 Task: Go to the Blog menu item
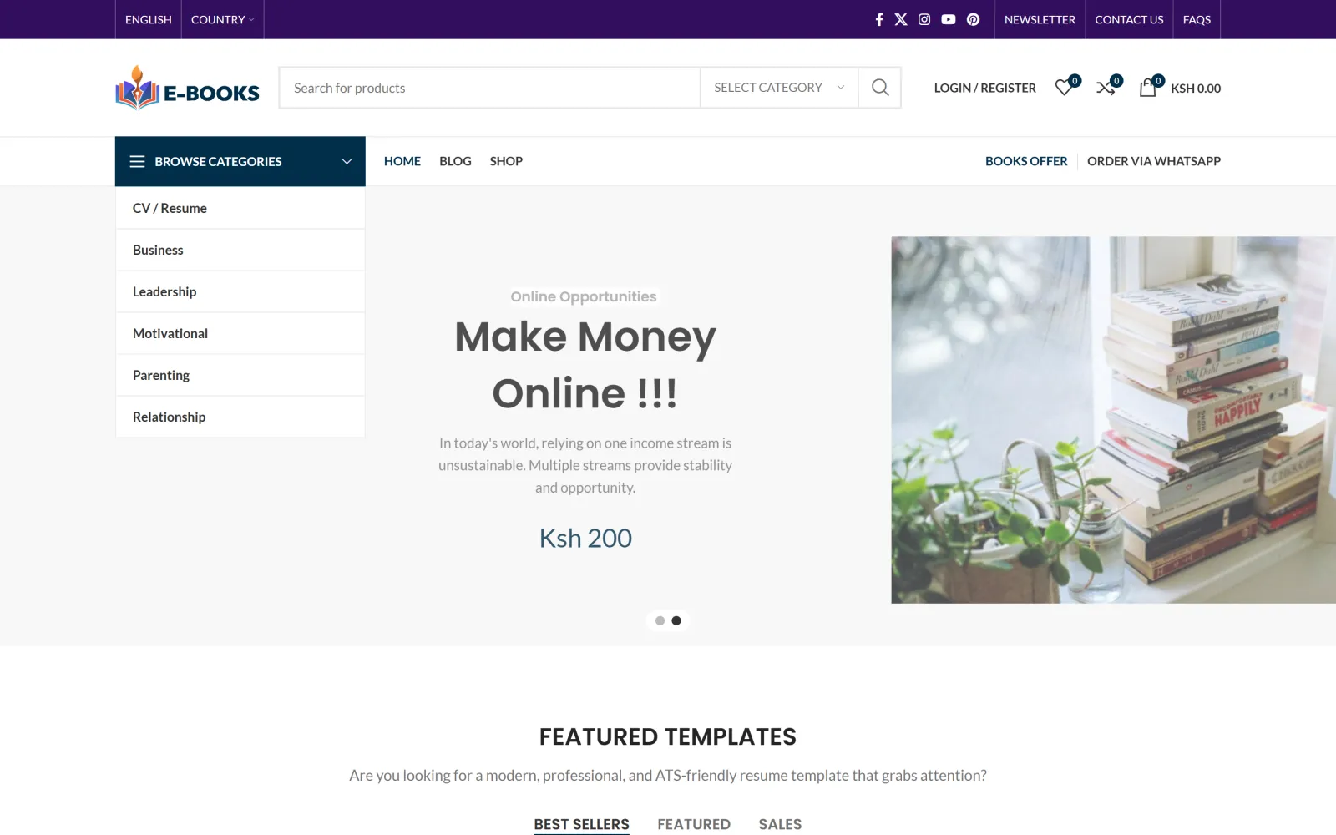[455, 161]
